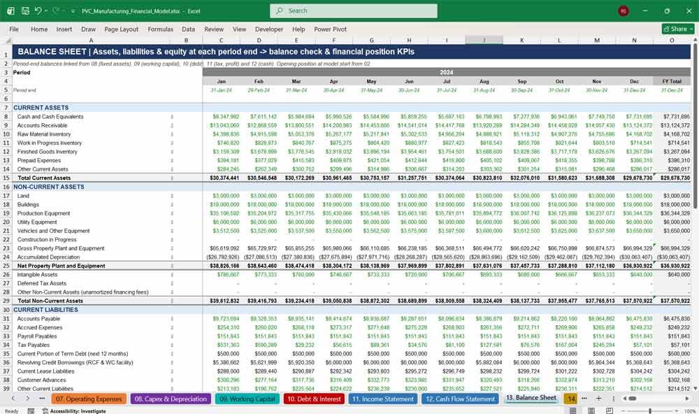699x414 pixels.
Task: Zoom in with the plus button
Action: coord(677,411)
